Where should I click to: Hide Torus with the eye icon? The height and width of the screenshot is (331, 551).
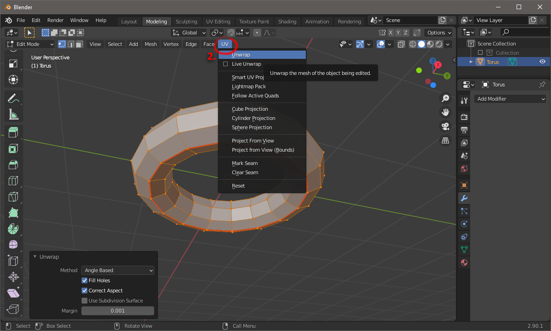pos(542,62)
